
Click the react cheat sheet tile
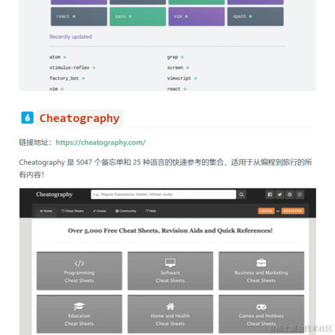(79, 17)
